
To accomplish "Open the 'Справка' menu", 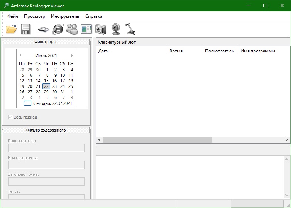I will click(x=94, y=16).
